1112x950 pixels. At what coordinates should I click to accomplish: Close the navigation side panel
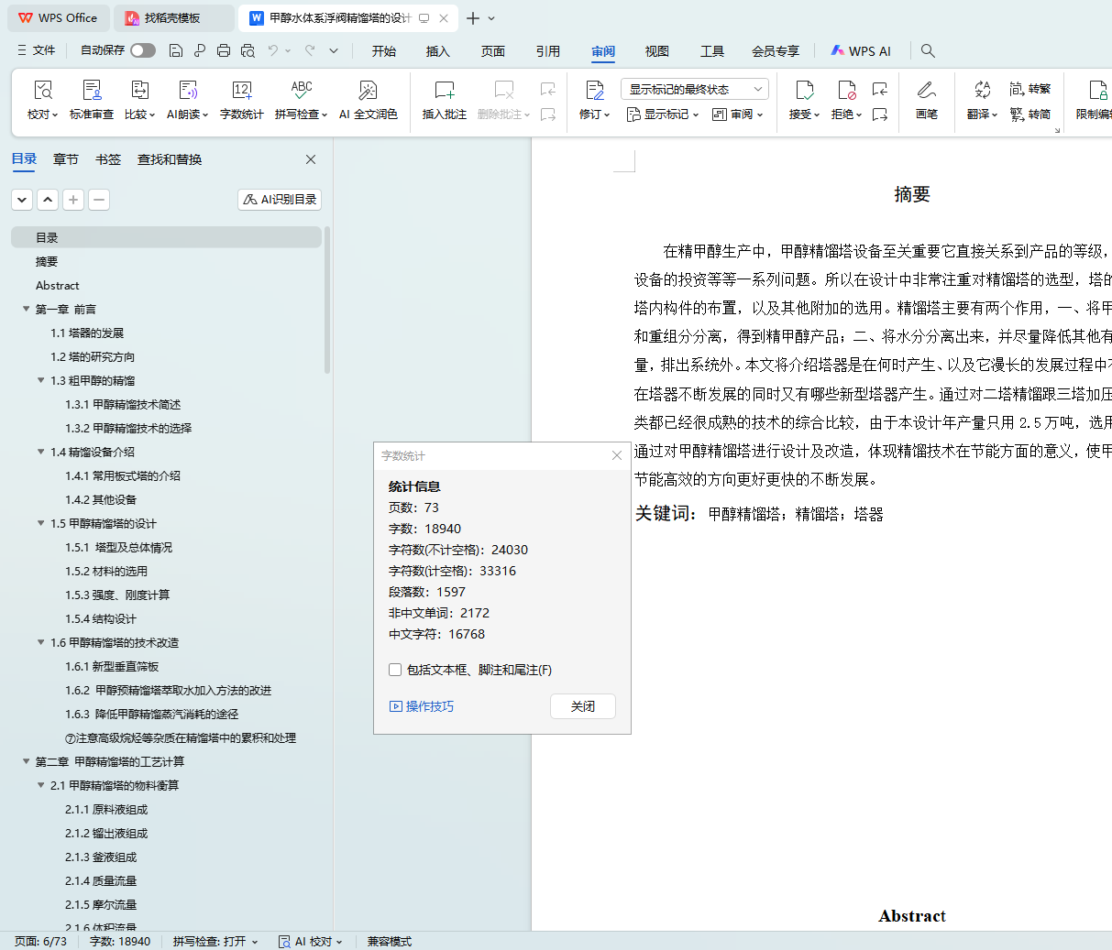click(x=311, y=159)
